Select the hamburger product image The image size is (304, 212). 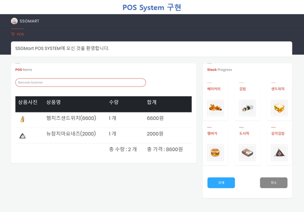tap(215, 153)
